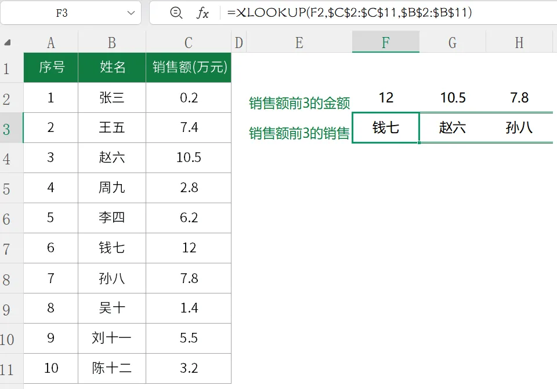Select row 3 header
The height and width of the screenshot is (389, 557).
[x=12, y=128]
